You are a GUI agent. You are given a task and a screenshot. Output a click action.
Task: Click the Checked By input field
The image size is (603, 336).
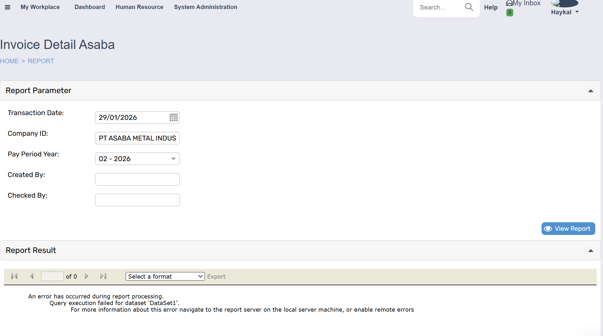[x=137, y=200]
